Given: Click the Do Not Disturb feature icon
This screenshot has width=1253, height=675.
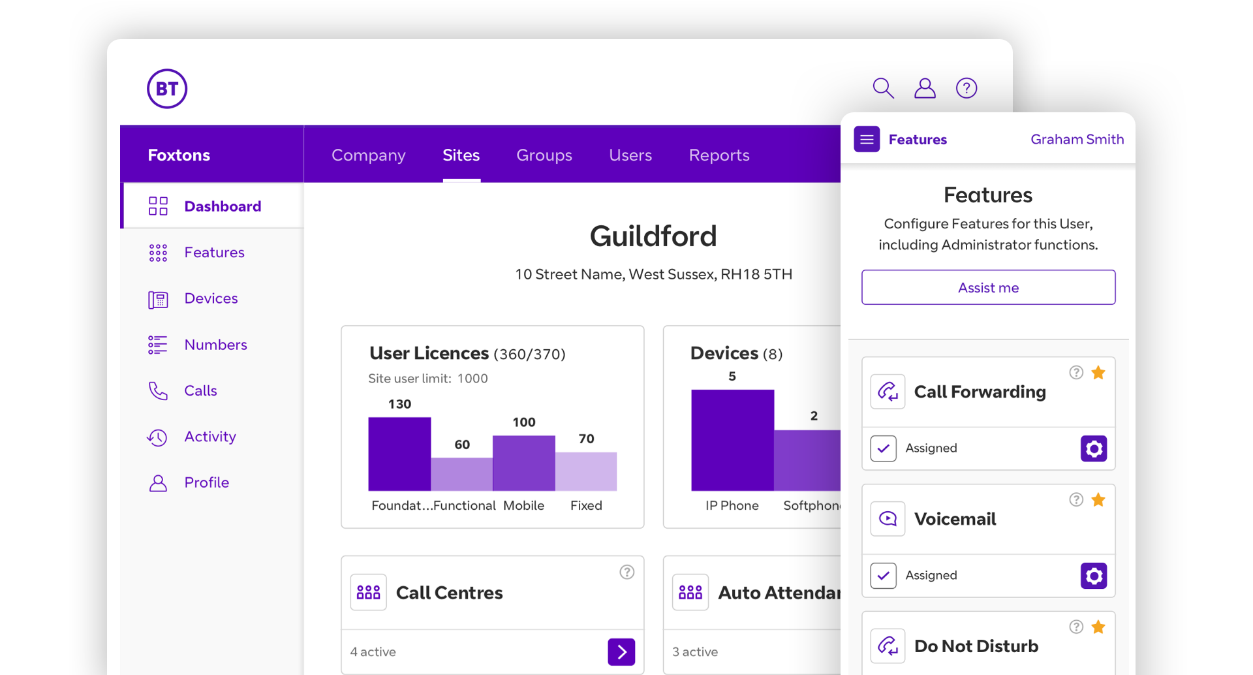Looking at the screenshot, I should click(888, 646).
